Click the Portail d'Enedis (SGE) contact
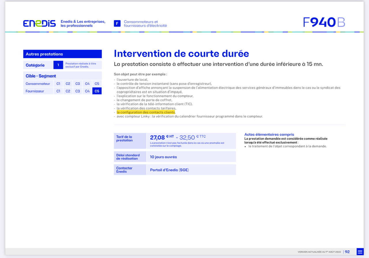This screenshot has height=258, width=369. 170,170
